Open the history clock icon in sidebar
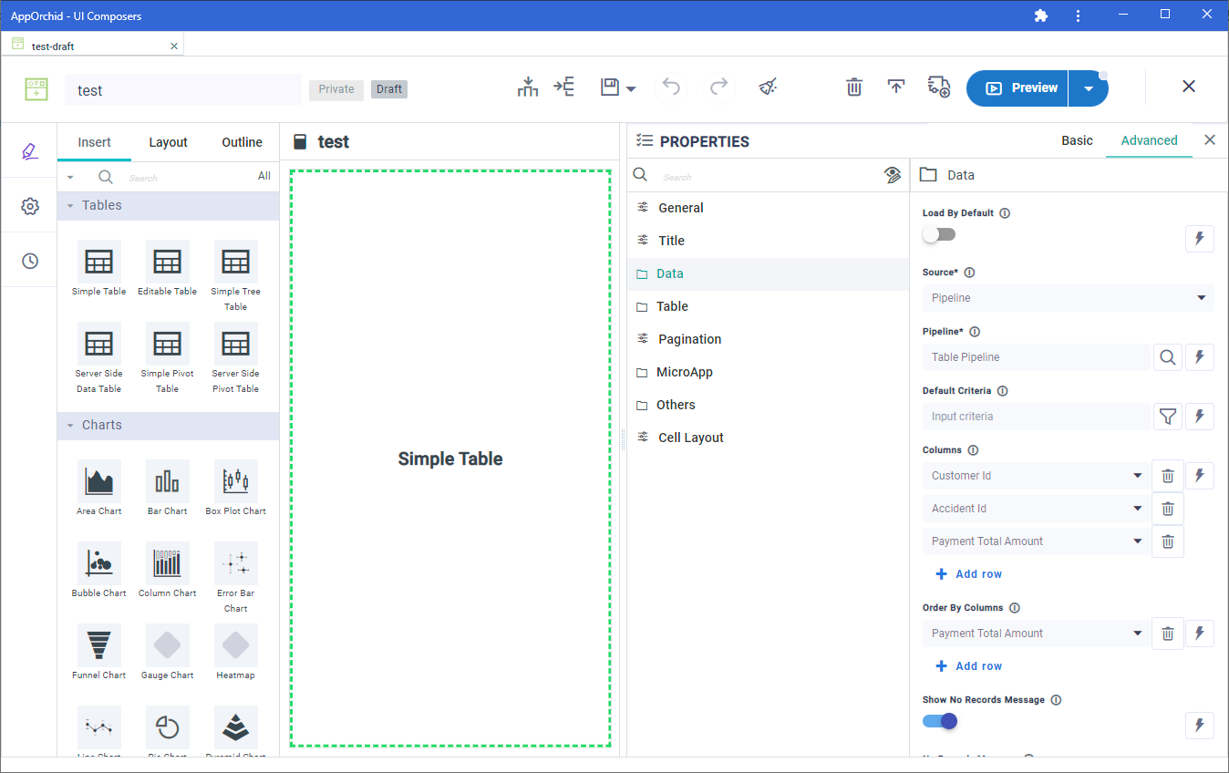Image resolution: width=1229 pixels, height=773 pixels. [x=30, y=261]
